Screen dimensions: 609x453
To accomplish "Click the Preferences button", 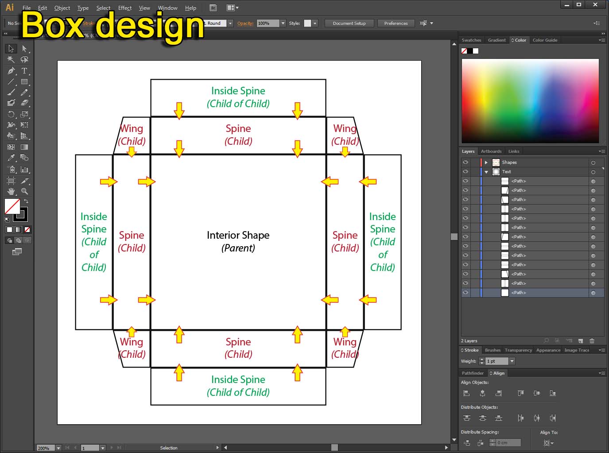I will (x=396, y=23).
